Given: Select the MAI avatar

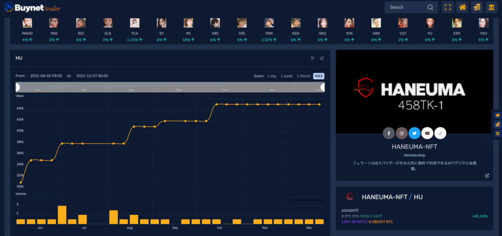Looking at the screenshot, I should point(54,23).
